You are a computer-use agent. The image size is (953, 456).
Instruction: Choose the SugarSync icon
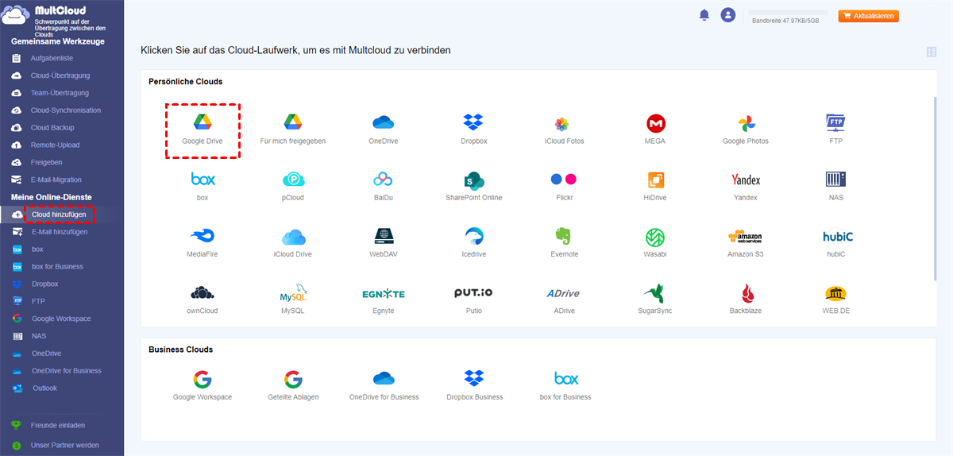tap(655, 292)
